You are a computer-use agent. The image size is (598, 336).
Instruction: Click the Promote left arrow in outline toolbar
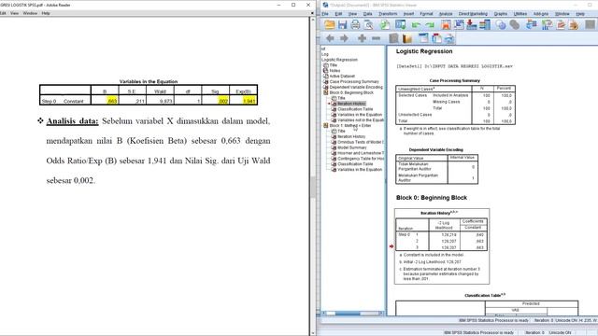point(330,38)
